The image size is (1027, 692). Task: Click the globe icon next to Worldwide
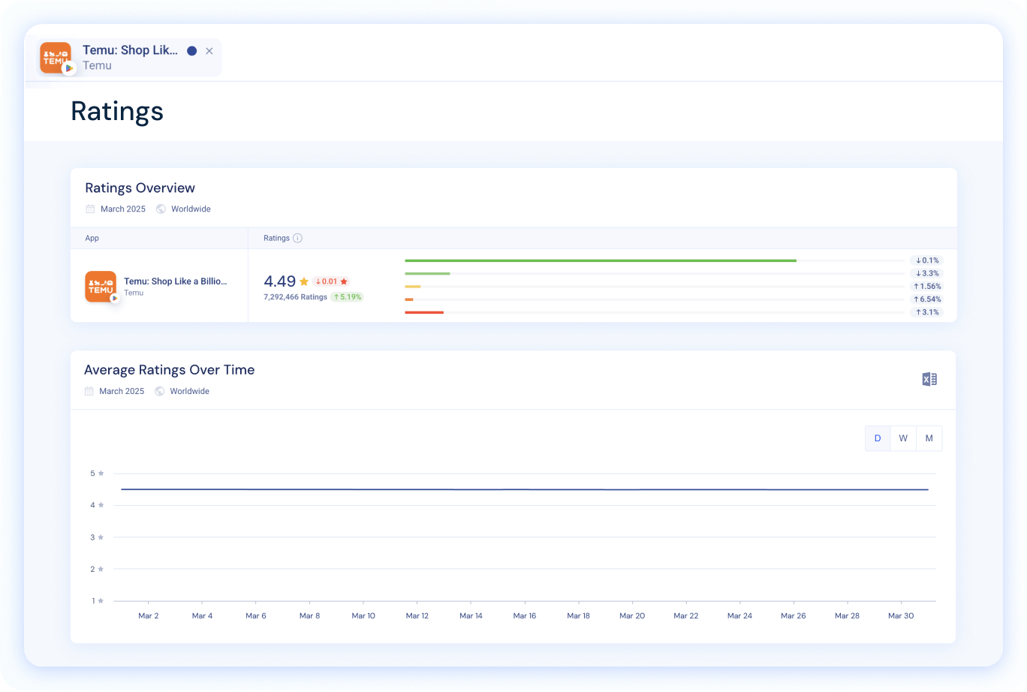[161, 209]
